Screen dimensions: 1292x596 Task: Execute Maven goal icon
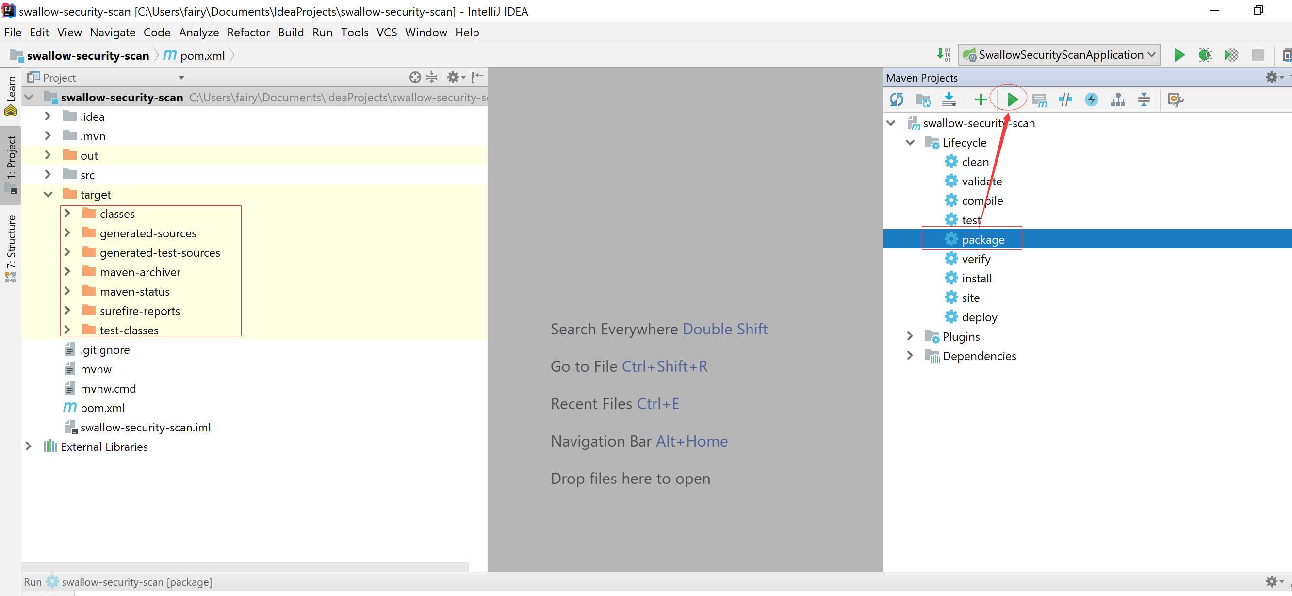1039,99
